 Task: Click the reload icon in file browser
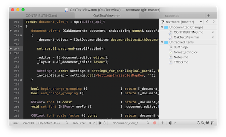tap(199, 123)
